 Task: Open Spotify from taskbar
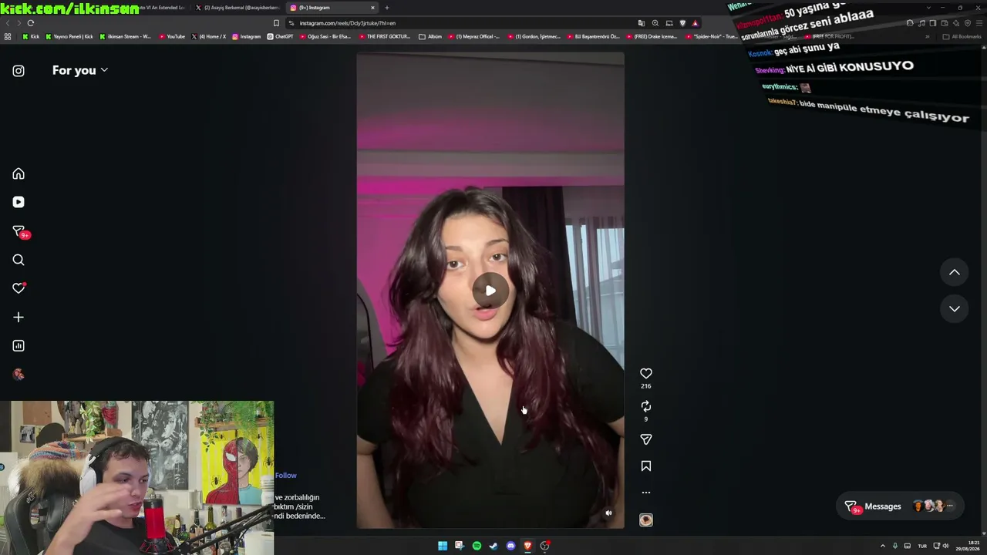pyautogui.click(x=477, y=546)
